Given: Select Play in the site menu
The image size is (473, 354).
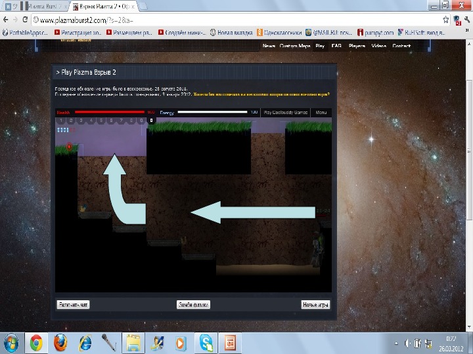Looking at the screenshot, I should coord(320,46).
